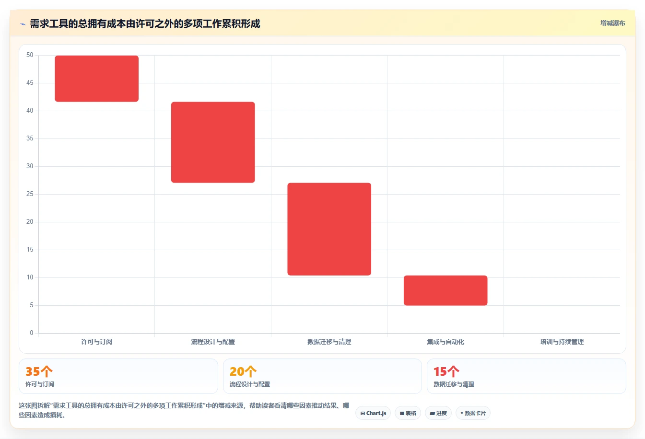
Task: Click the 数据卡片 tag chip
Action: pyautogui.click(x=473, y=413)
